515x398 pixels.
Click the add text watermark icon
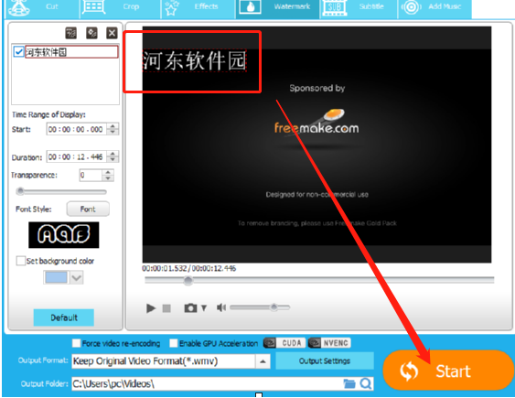tap(71, 33)
